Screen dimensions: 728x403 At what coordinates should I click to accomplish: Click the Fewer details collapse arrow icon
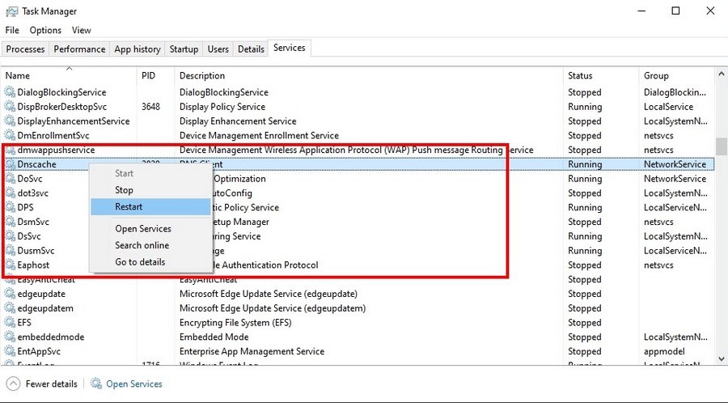pyautogui.click(x=14, y=384)
